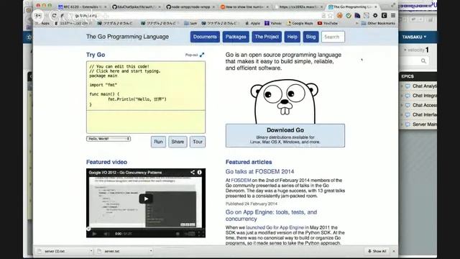
Task: Switch to the RFC 6120 browser tab
Action: pos(81,6)
